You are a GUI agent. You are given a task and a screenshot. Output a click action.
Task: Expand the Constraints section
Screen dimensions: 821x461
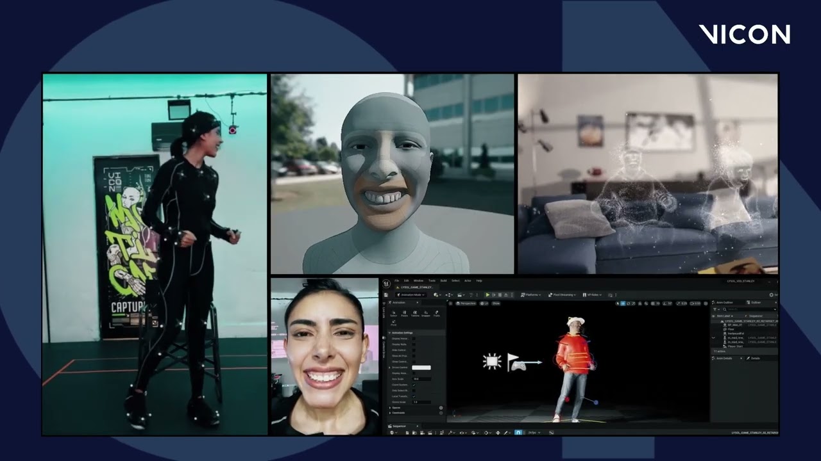click(x=390, y=413)
